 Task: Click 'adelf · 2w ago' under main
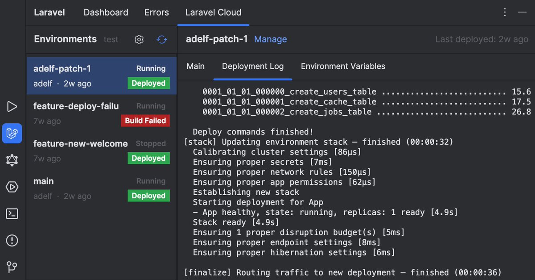[x=62, y=196]
